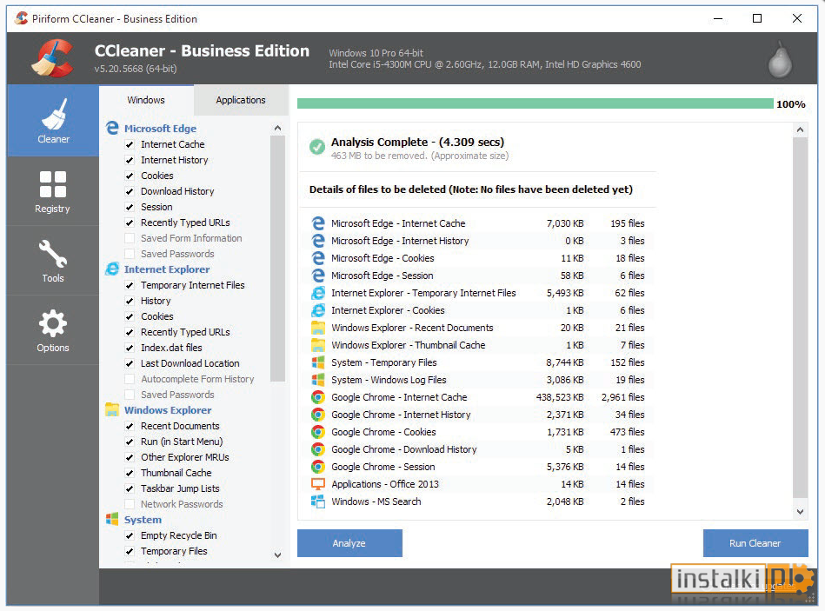The width and height of the screenshot is (825, 611).
Task: Select the Microsoft Edge - Session result row
Action: (x=478, y=275)
